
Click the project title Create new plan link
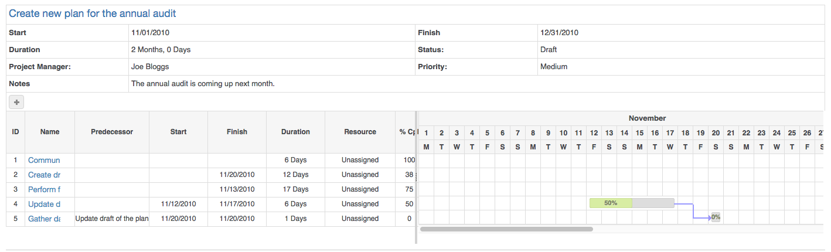coord(93,13)
